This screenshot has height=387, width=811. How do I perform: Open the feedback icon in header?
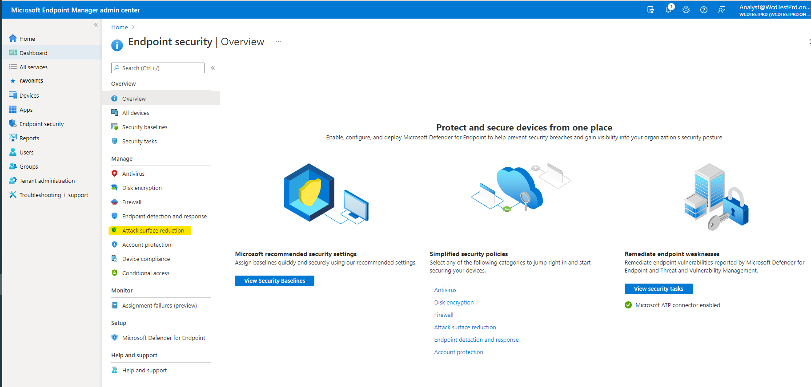(x=722, y=10)
